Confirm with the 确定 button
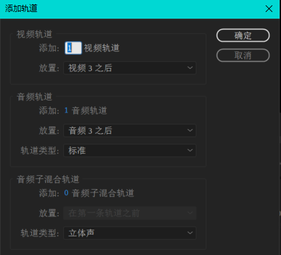This screenshot has height=255, width=281. pos(243,35)
